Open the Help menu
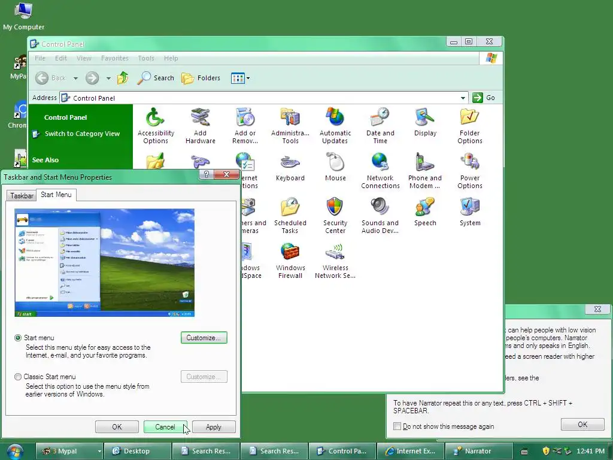Screen dimensions: 613x460 pos(171,58)
